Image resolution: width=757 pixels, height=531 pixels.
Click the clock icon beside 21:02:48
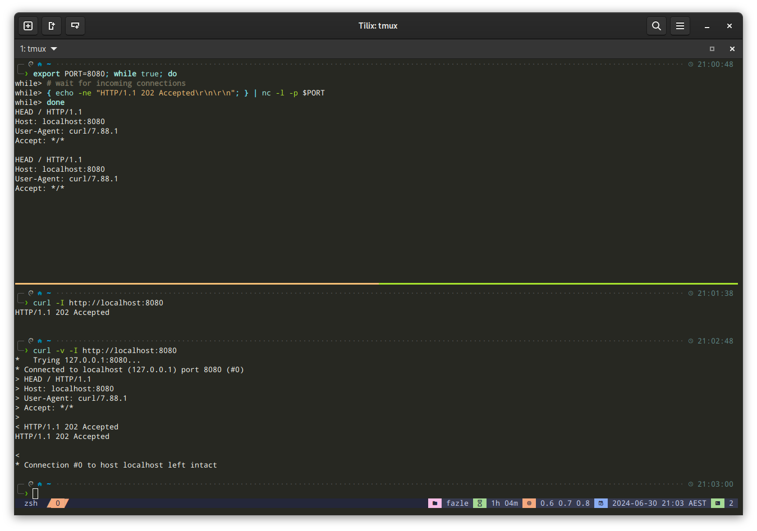click(691, 341)
